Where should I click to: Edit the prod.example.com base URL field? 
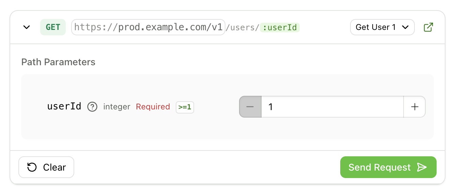[148, 28]
